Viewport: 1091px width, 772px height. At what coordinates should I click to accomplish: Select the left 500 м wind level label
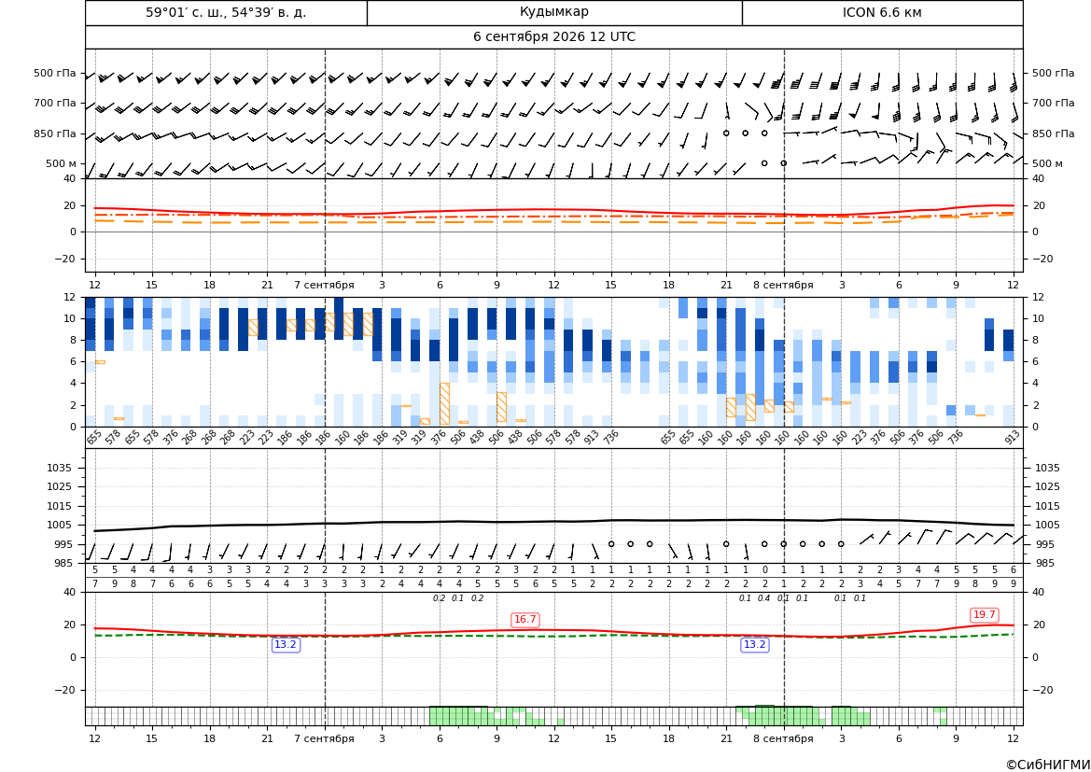click(61, 163)
